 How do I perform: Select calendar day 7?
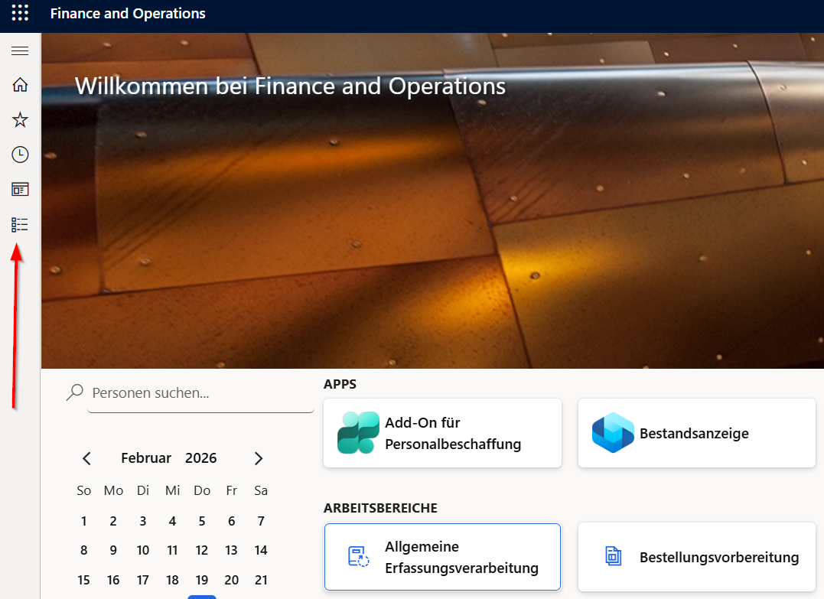261,521
